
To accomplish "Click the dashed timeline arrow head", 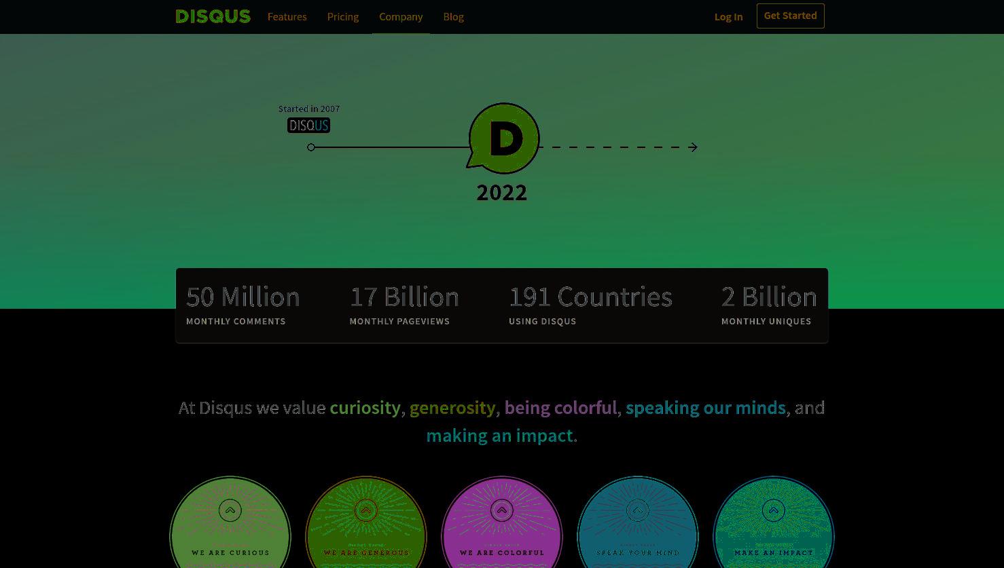I will pos(693,147).
